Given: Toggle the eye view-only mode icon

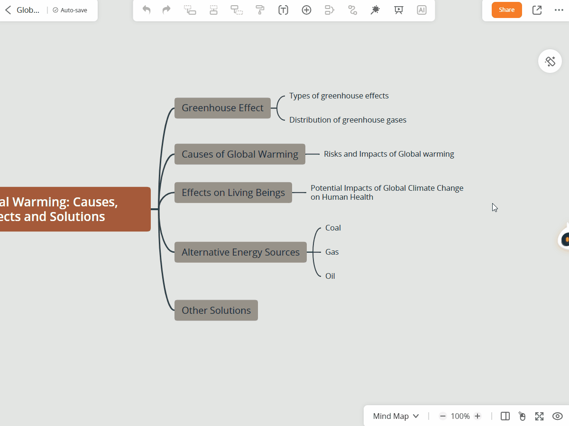Looking at the screenshot, I should coord(558,416).
